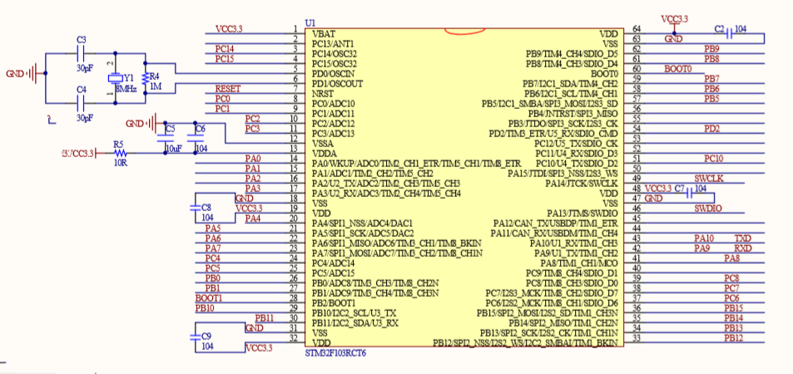The height and width of the screenshot is (374, 793).
Task: Click the VDDA pin name
Action: click(x=323, y=153)
